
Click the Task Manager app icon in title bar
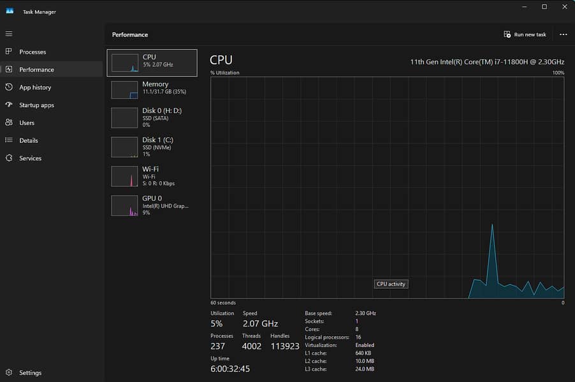point(10,11)
